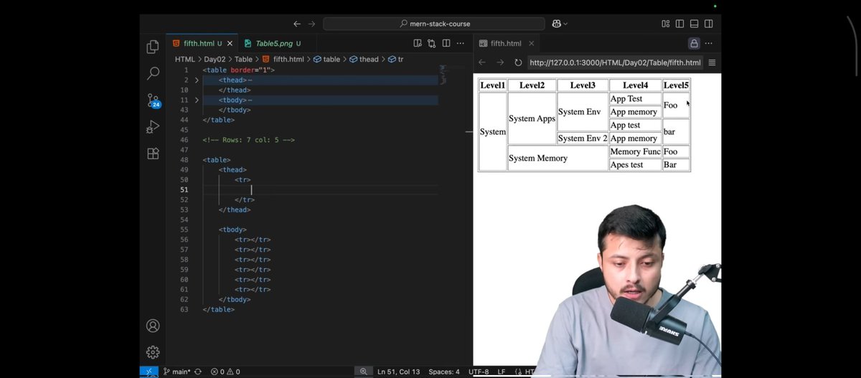This screenshot has height=378, width=861.
Task: Click the synchronize changes icon in status bar
Action: pos(197,372)
